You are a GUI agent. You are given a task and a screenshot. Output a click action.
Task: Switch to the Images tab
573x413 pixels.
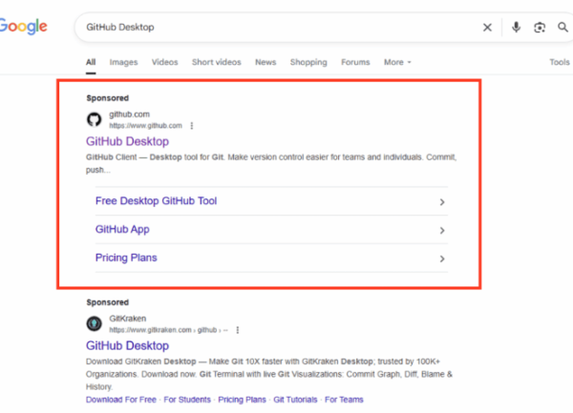(x=123, y=62)
